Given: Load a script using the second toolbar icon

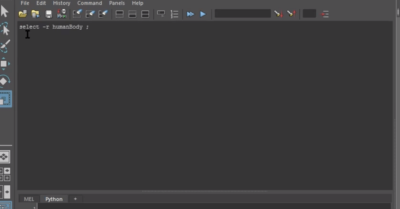Looking at the screenshot, I should tap(35, 14).
